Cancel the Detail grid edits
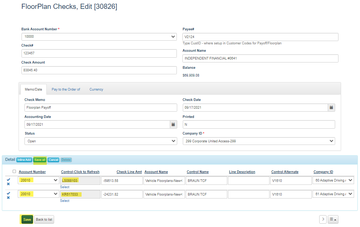 coord(53,160)
